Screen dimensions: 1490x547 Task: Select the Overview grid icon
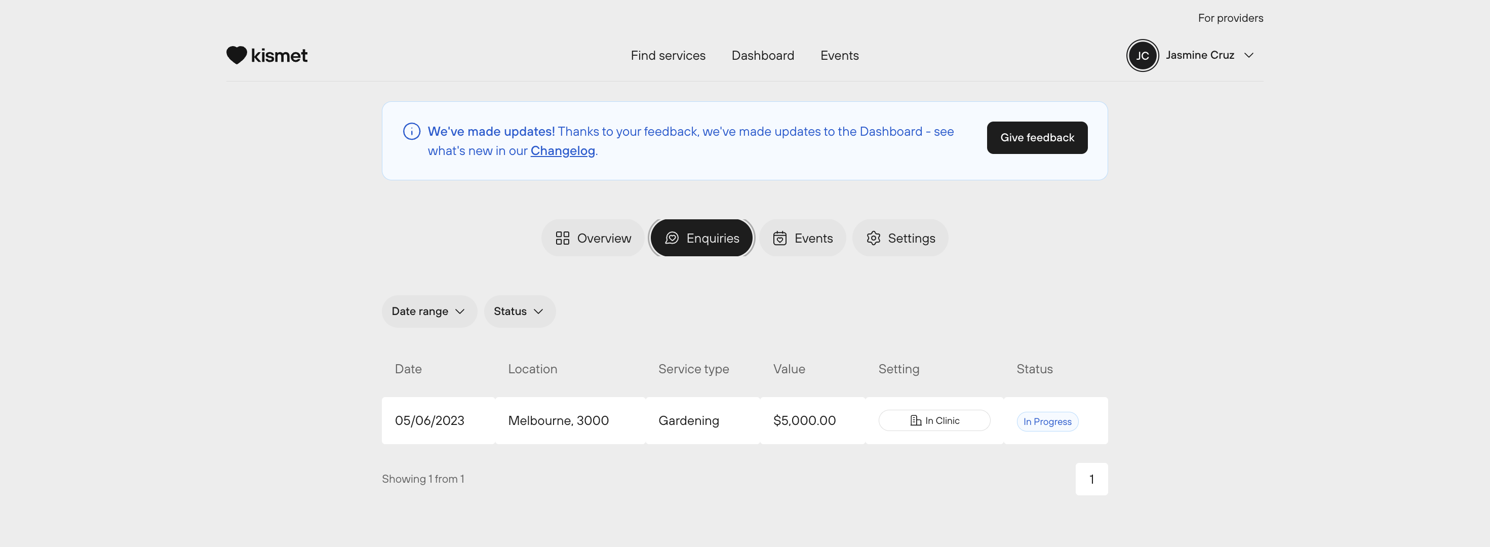tap(563, 238)
